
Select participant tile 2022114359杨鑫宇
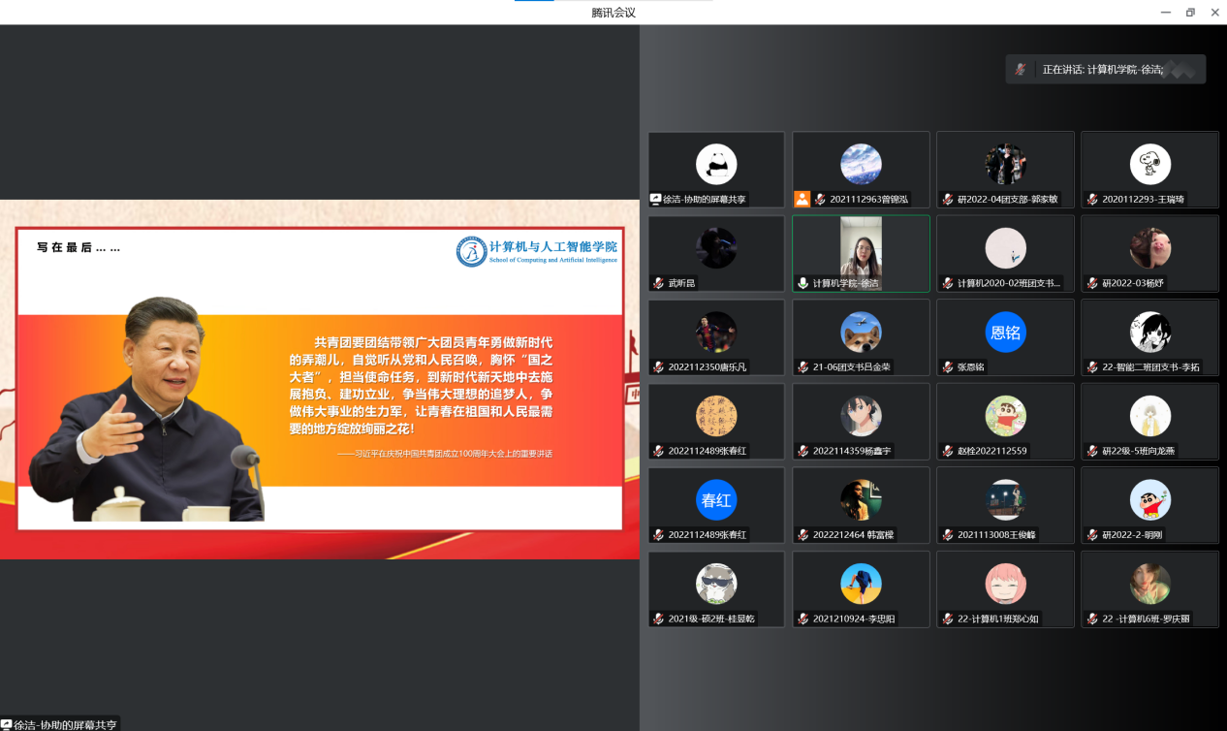(x=861, y=422)
